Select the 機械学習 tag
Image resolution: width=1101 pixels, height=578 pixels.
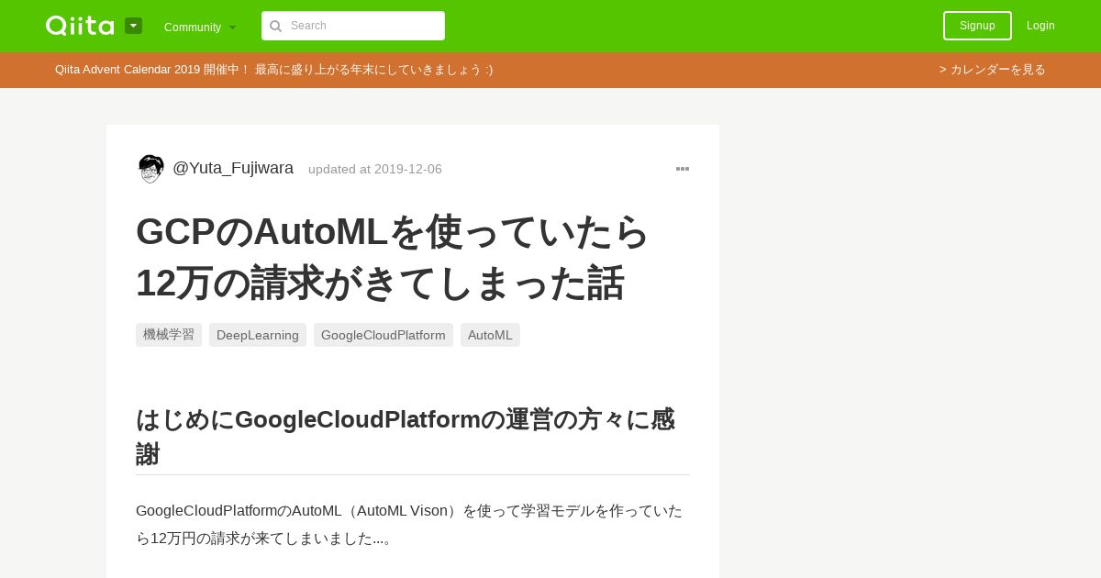coord(169,335)
